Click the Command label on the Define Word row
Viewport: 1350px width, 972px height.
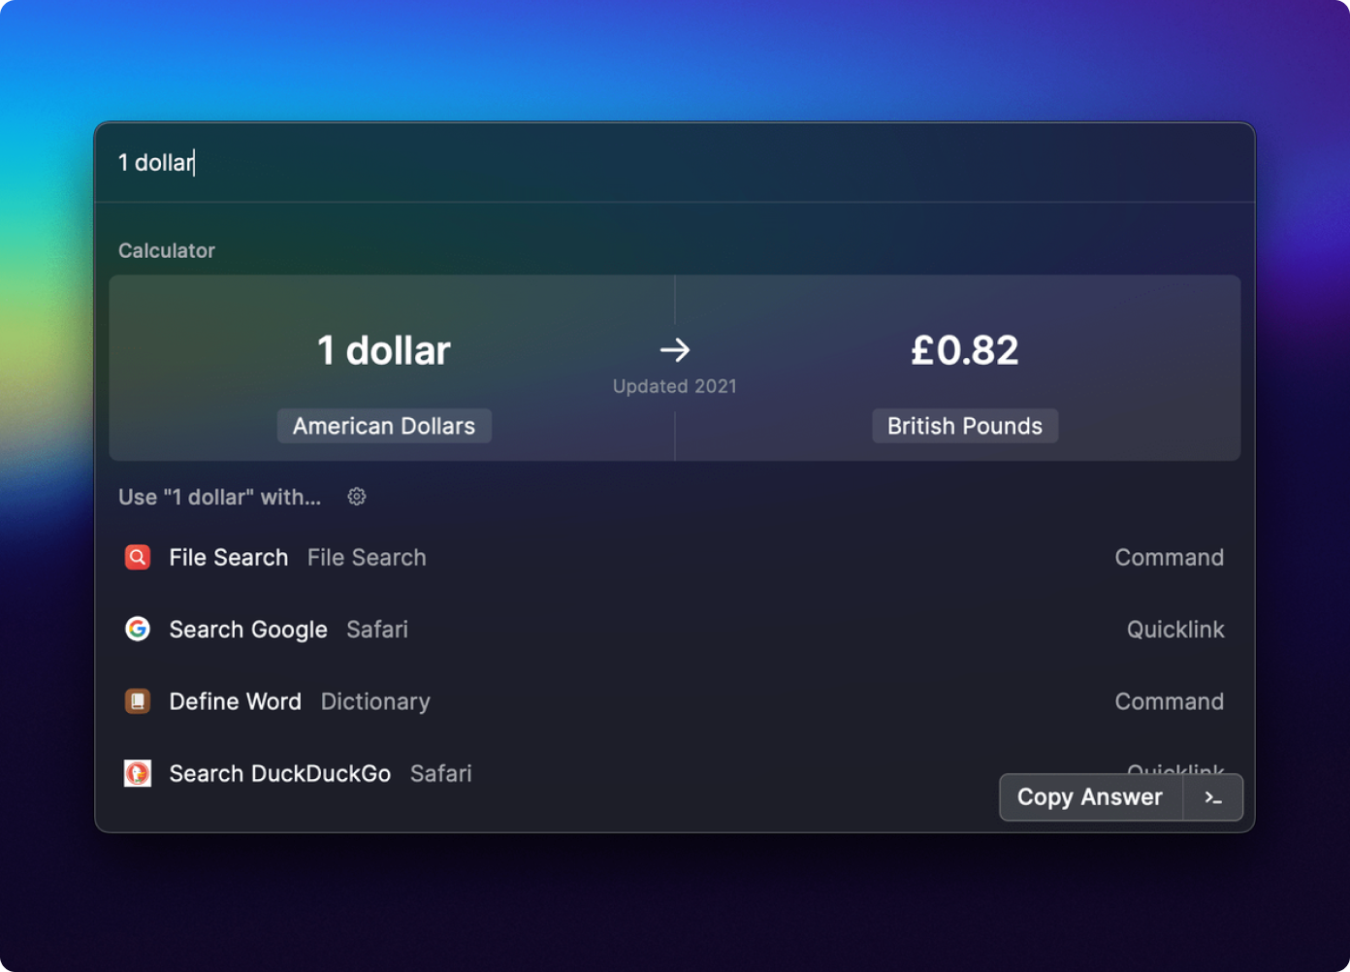(x=1169, y=701)
